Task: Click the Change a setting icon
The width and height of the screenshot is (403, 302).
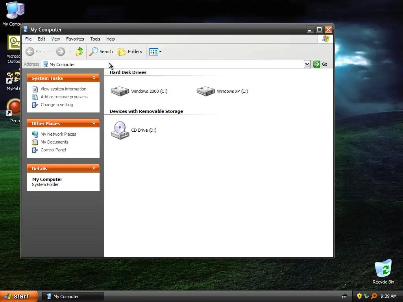Action: click(35, 105)
